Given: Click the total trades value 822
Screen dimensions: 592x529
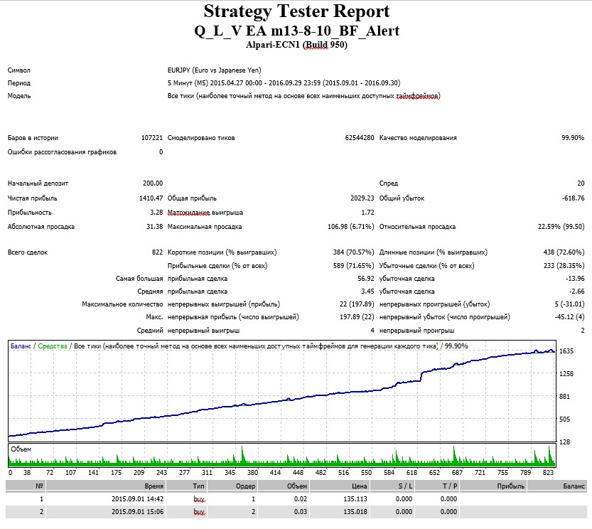Looking at the screenshot, I should tap(157, 252).
